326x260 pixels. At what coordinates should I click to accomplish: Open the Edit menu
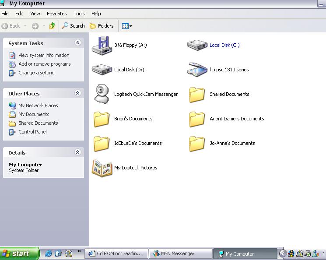[19, 14]
